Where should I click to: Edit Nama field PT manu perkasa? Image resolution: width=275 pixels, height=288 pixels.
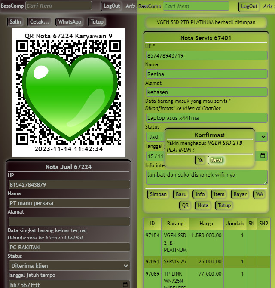pyautogui.click(x=69, y=203)
